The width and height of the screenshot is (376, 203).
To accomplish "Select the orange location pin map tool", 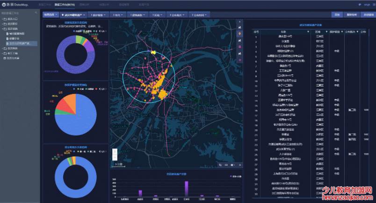I will tap(240, 34).
